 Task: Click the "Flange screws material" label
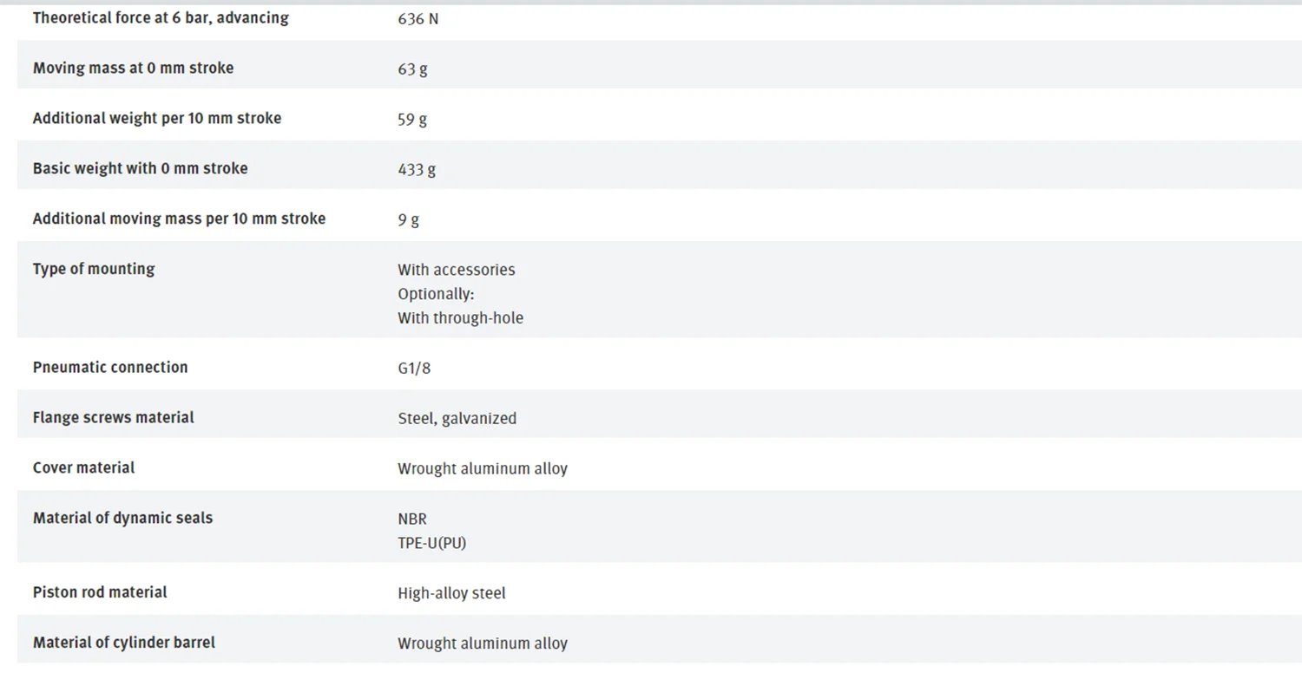coord(113,418)
